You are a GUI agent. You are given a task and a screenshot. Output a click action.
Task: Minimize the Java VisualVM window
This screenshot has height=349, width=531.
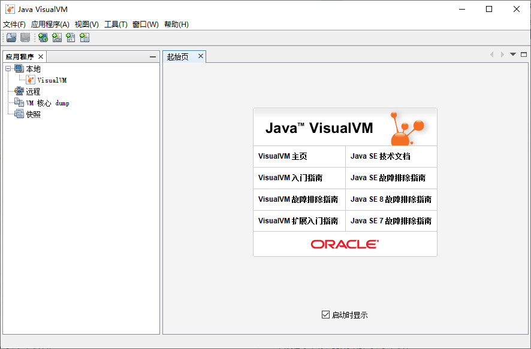pyautogui.click(x=462, y=9)
